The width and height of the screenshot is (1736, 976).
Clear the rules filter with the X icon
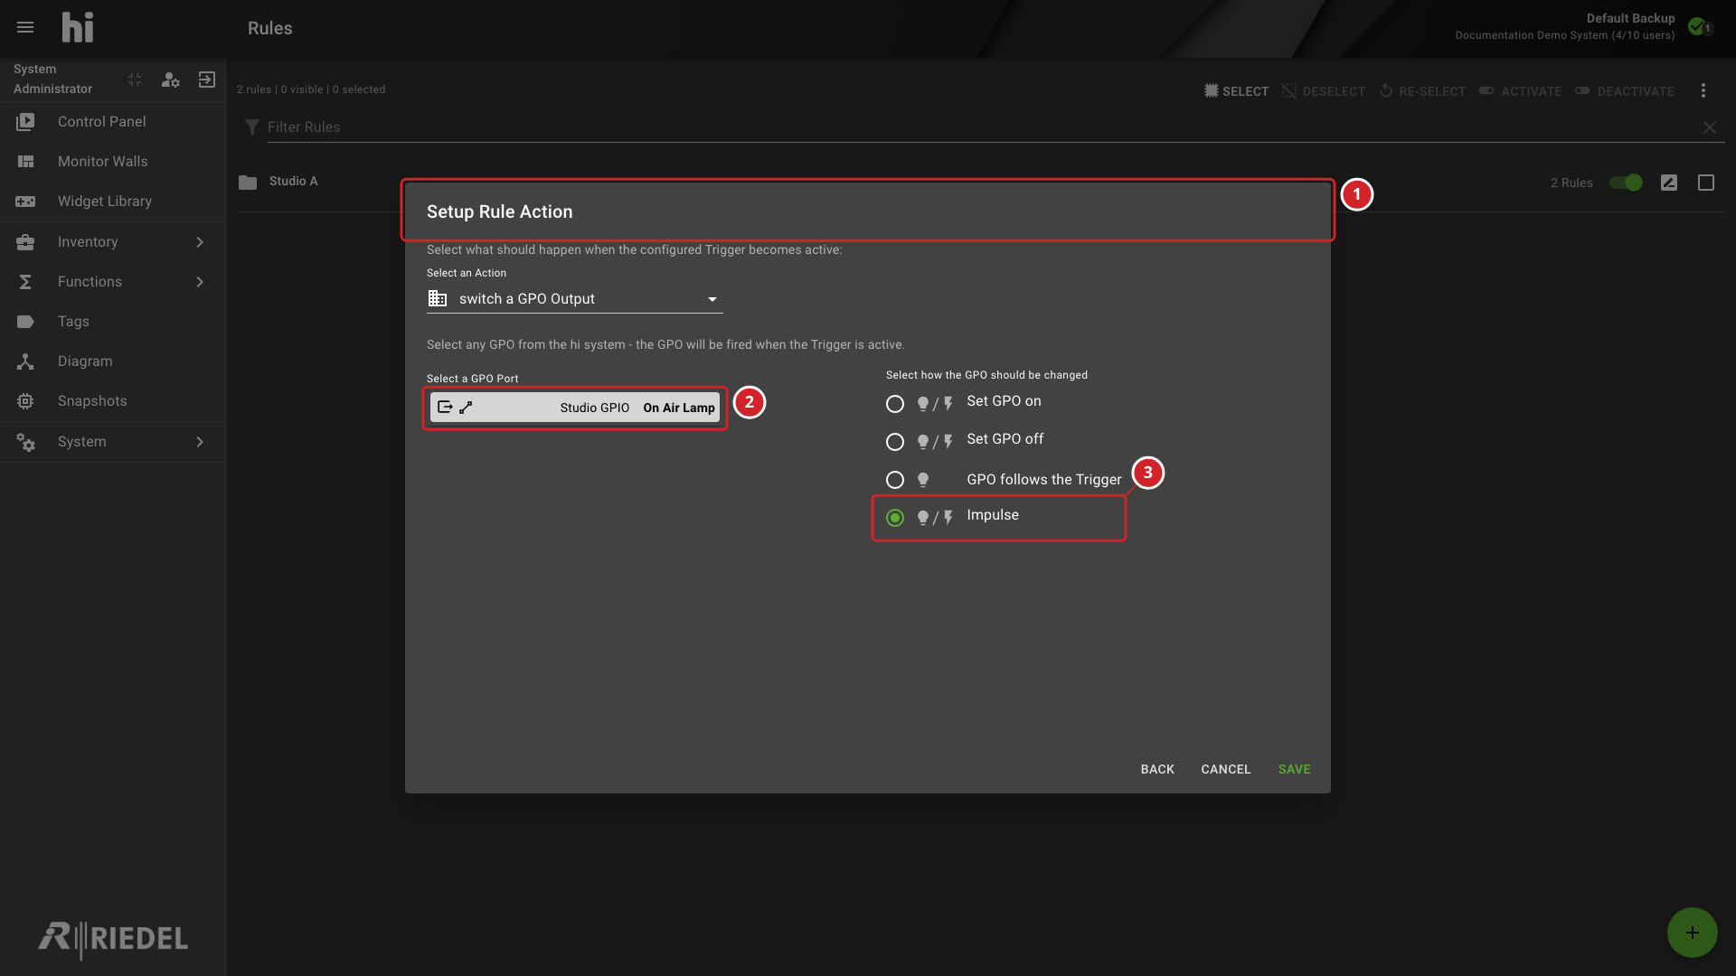1710,127
